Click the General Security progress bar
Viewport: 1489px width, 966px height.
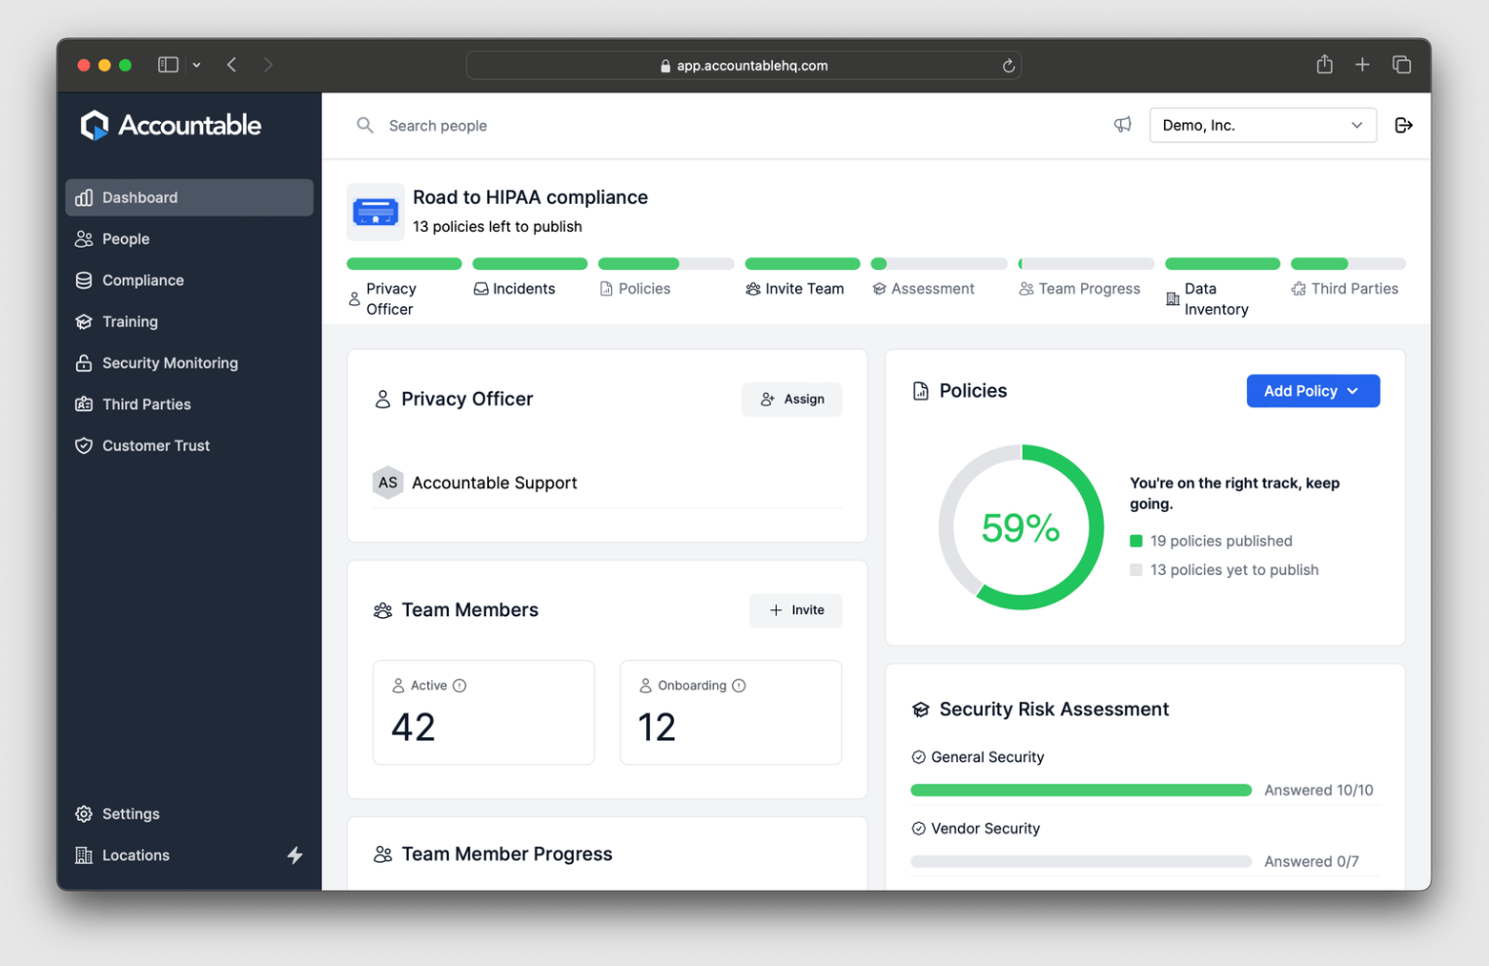point(1081,791)
